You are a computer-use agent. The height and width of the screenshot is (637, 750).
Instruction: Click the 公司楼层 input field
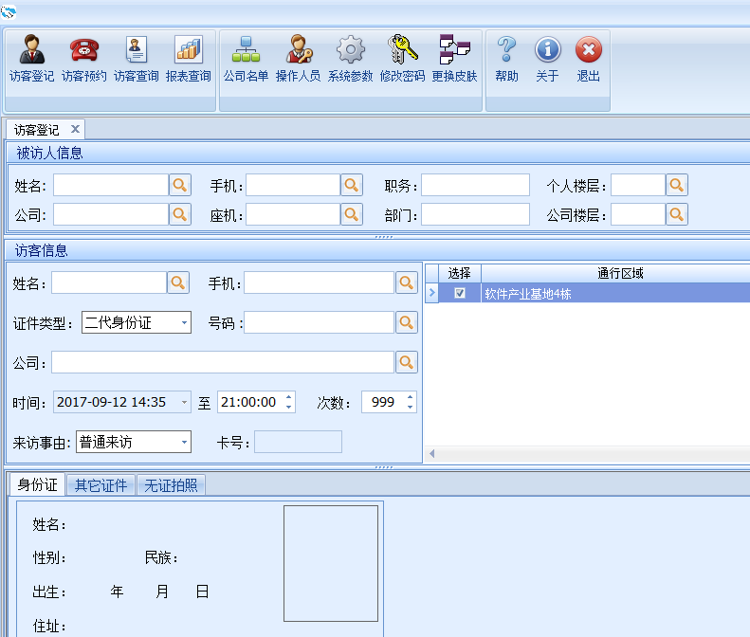[x=638, y=214]
